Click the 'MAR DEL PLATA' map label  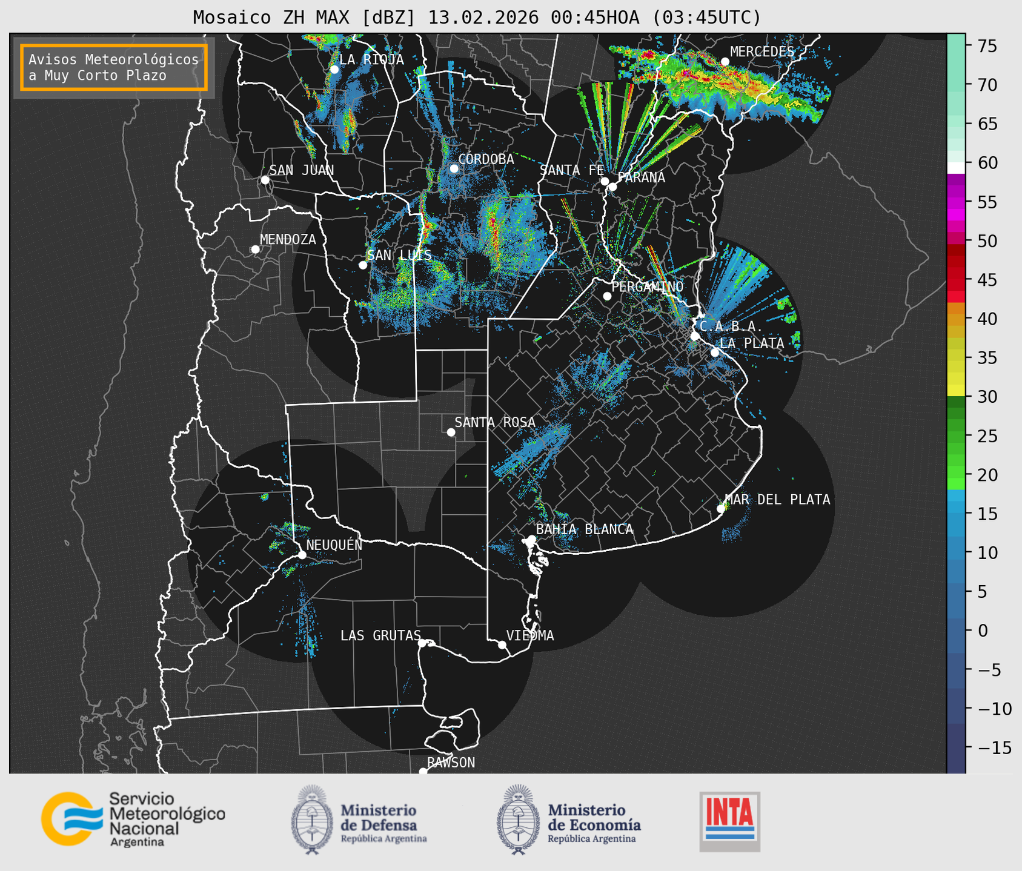click(777, 500)
